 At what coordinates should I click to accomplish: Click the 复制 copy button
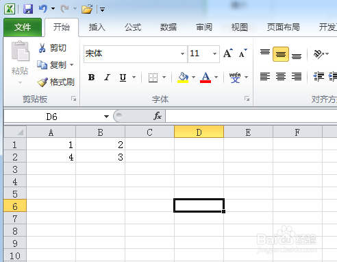[x=51, y=65]
